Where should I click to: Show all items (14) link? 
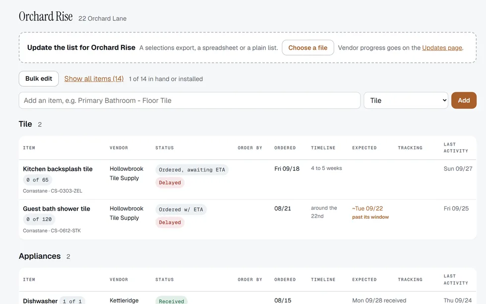[94, 79]
